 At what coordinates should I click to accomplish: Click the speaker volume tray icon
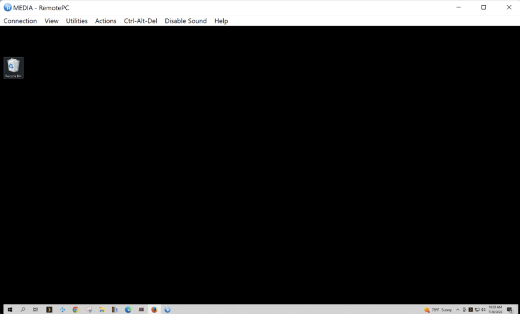coord(483,310)
